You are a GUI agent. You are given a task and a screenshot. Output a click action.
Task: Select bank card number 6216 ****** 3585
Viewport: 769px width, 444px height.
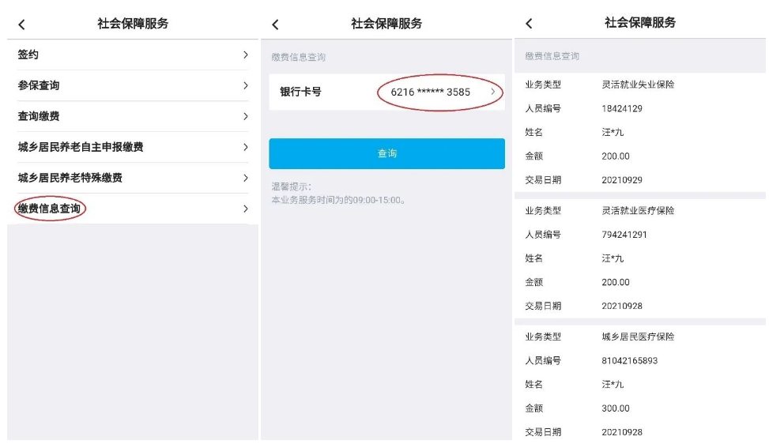tap(431, 92)
